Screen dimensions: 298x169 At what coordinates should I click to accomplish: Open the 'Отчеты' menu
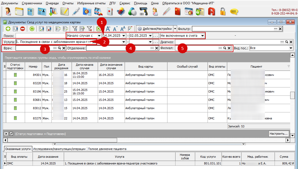coord(68,3)
